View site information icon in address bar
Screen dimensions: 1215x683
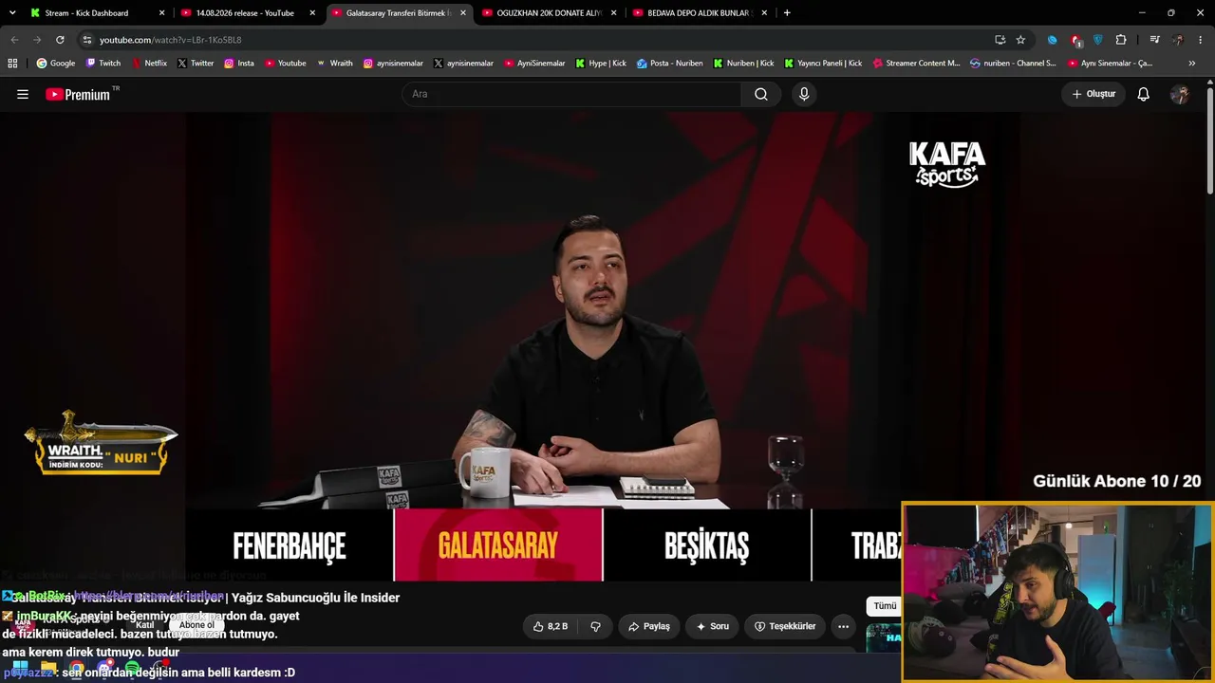(x=86, y=40)
